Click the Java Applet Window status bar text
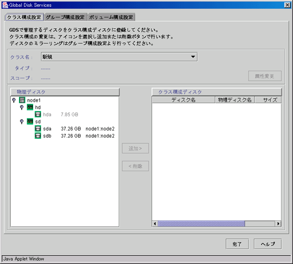This screenshot has width=293, height=264. click(24, 259)
